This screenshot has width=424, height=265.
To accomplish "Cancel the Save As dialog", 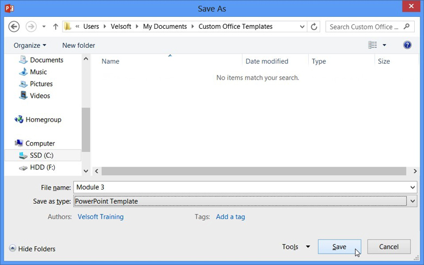I will click(389, 247).
